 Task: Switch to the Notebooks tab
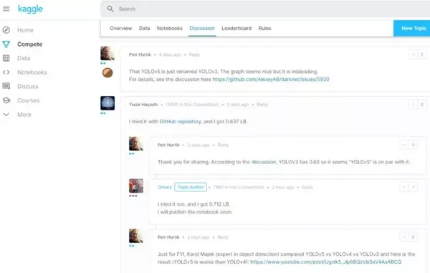click(169, 28)
